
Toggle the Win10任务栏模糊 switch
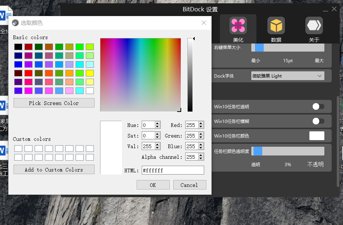coord(318,121)
